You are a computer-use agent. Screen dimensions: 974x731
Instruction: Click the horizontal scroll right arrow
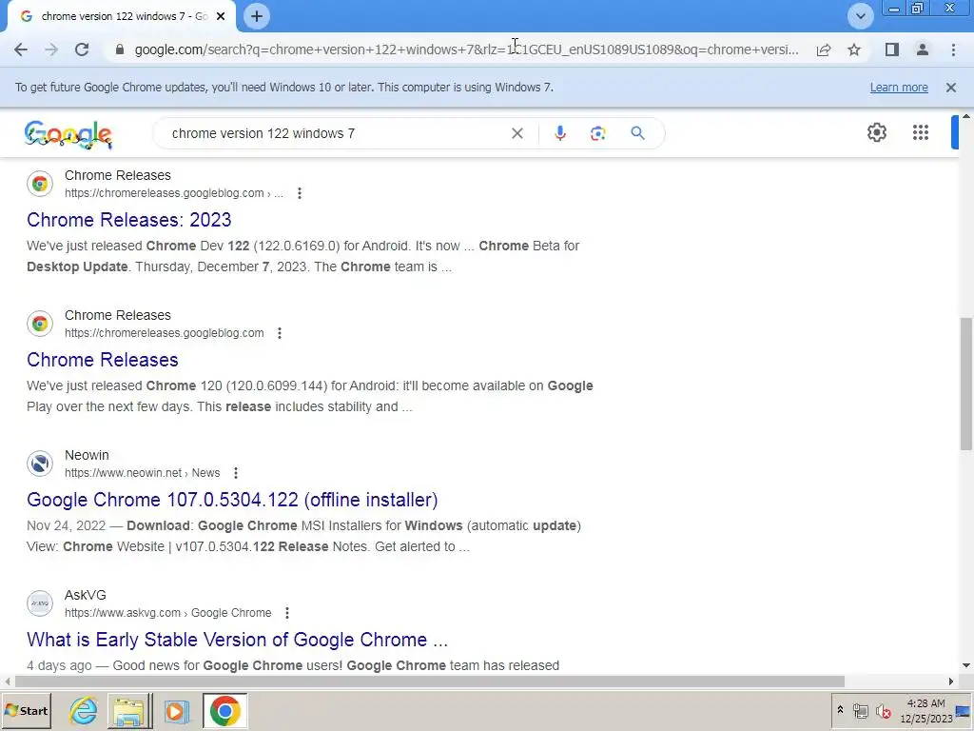pyautogui.click(x=951, y=682)
